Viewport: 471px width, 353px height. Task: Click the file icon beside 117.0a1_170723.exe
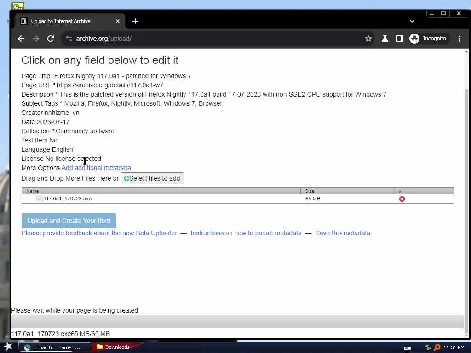click(40, 199)
